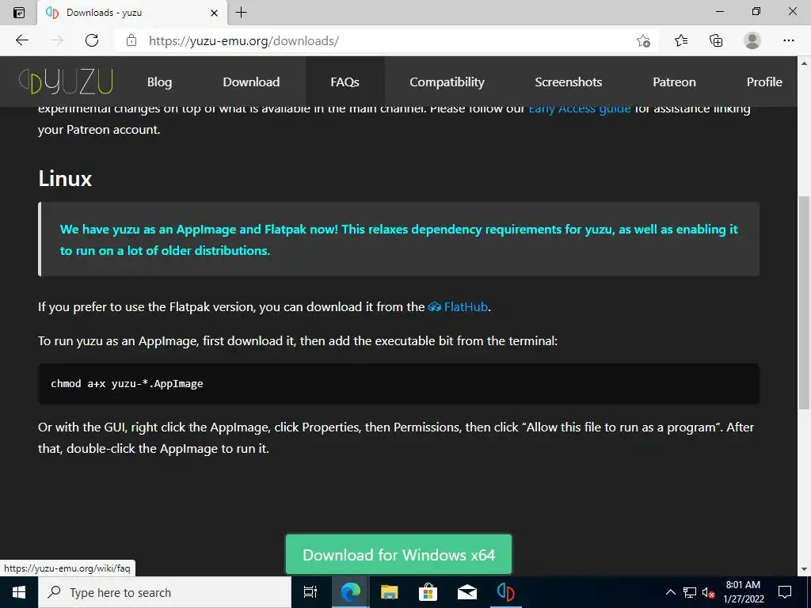Click the disabled forward arrow
811x608 pixels.
[57, 40]
